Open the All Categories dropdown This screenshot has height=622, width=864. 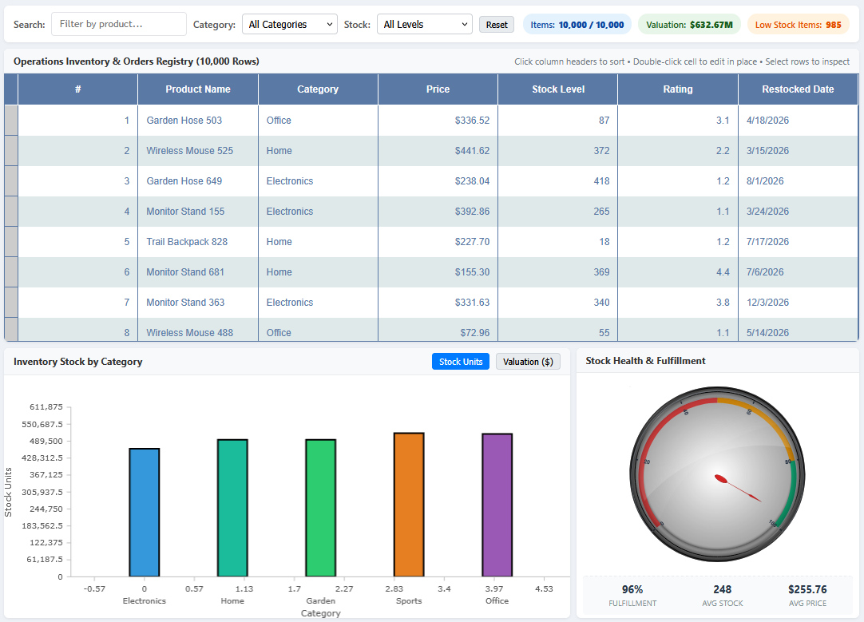click(x=289, y=24)
